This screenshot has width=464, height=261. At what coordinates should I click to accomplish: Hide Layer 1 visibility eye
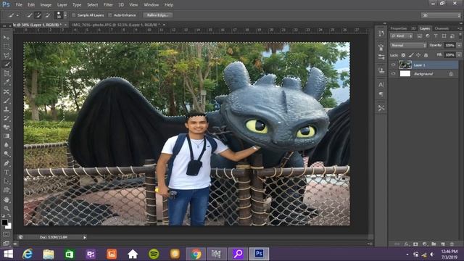click(393, 65)
